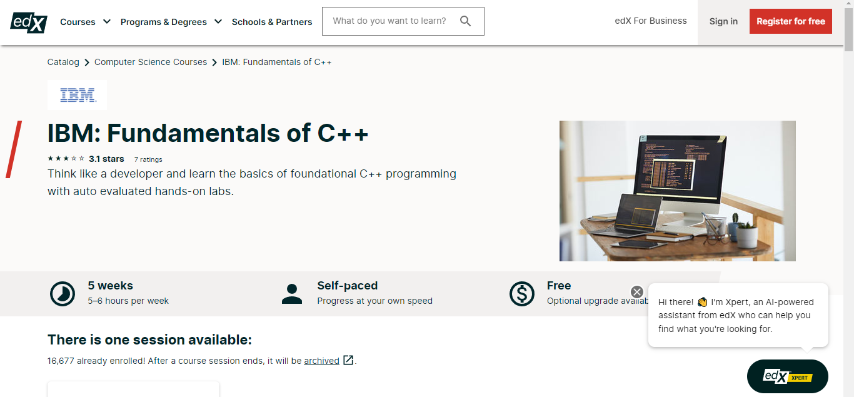This screenshot has width=854, height=397.
Task: Expand the Programs & Degrees dropdown
Action: (x=171, y=22)
